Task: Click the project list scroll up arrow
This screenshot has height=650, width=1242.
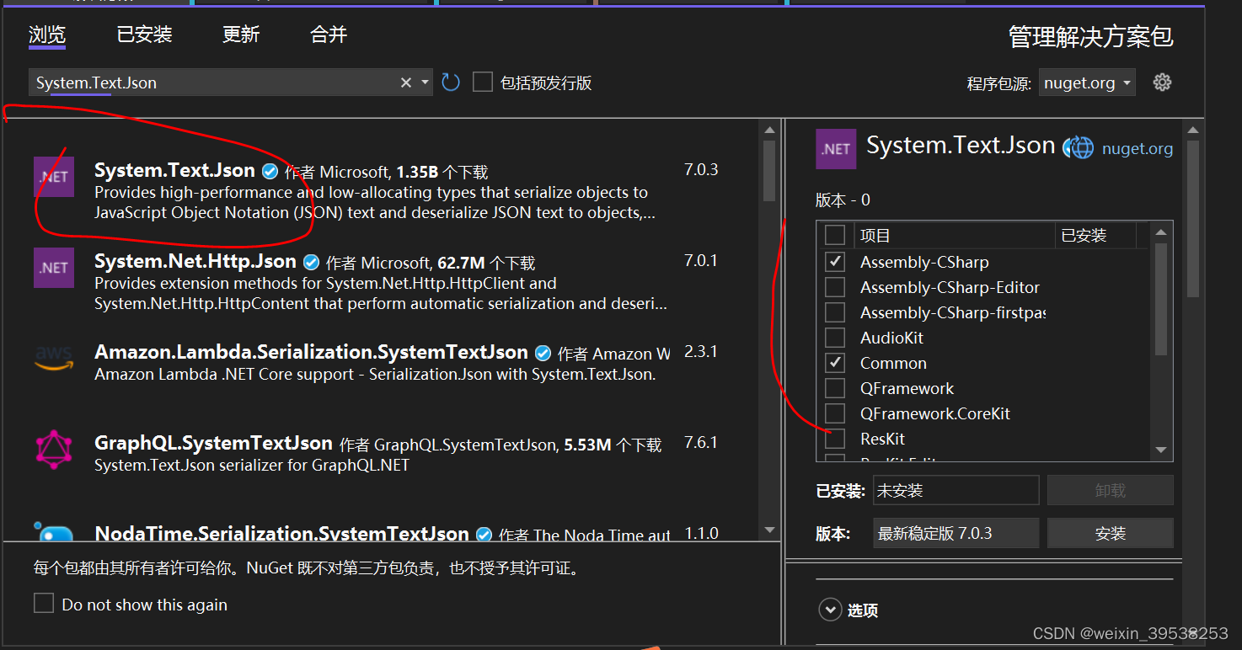Action: tap(1161, 233)
